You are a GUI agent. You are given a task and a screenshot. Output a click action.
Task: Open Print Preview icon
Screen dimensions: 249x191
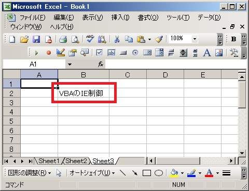[x=75, y=39]
